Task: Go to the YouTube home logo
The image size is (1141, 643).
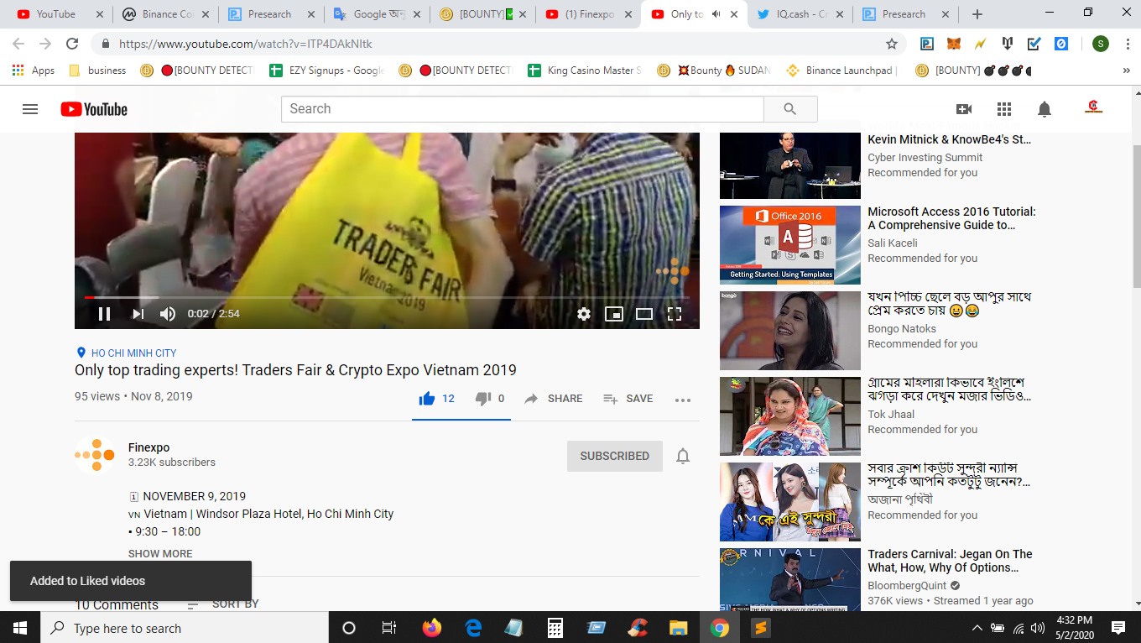Action: tap(94, 109)
